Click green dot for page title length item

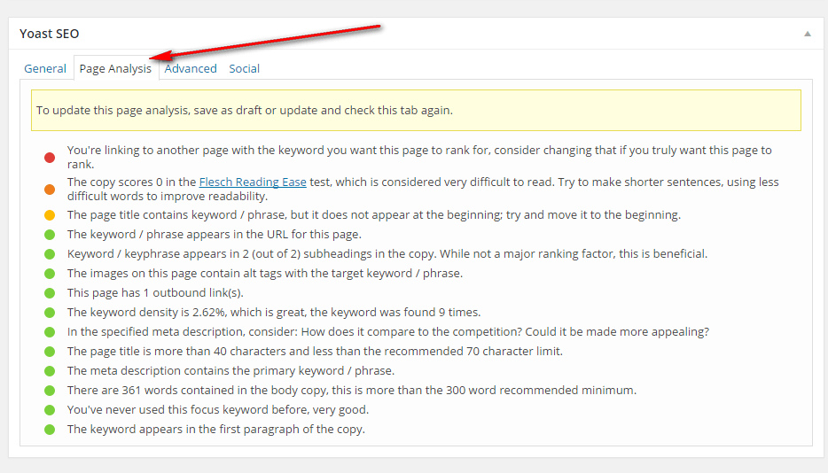coord(50,353)
